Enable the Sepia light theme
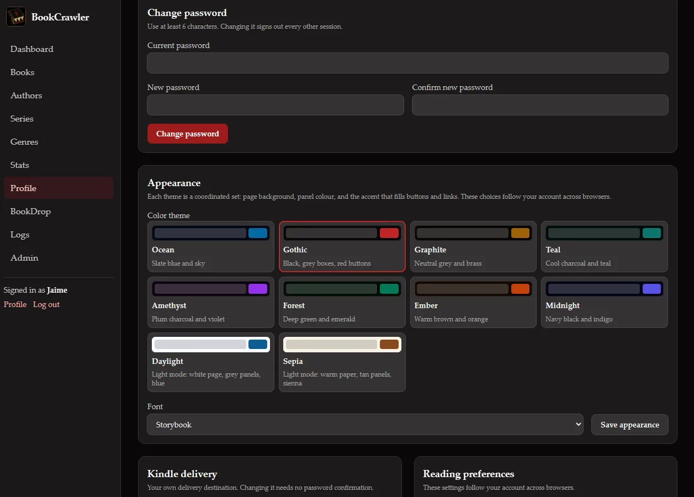 point(342,362)
